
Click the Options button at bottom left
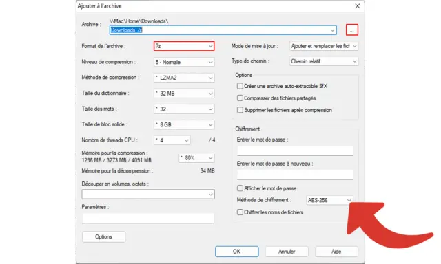[103, 236]
